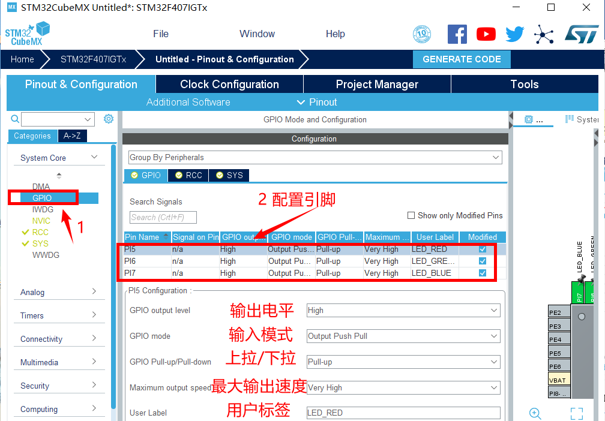
Task: Click the GENERATE CODE button
Action: tap(462, 59)
